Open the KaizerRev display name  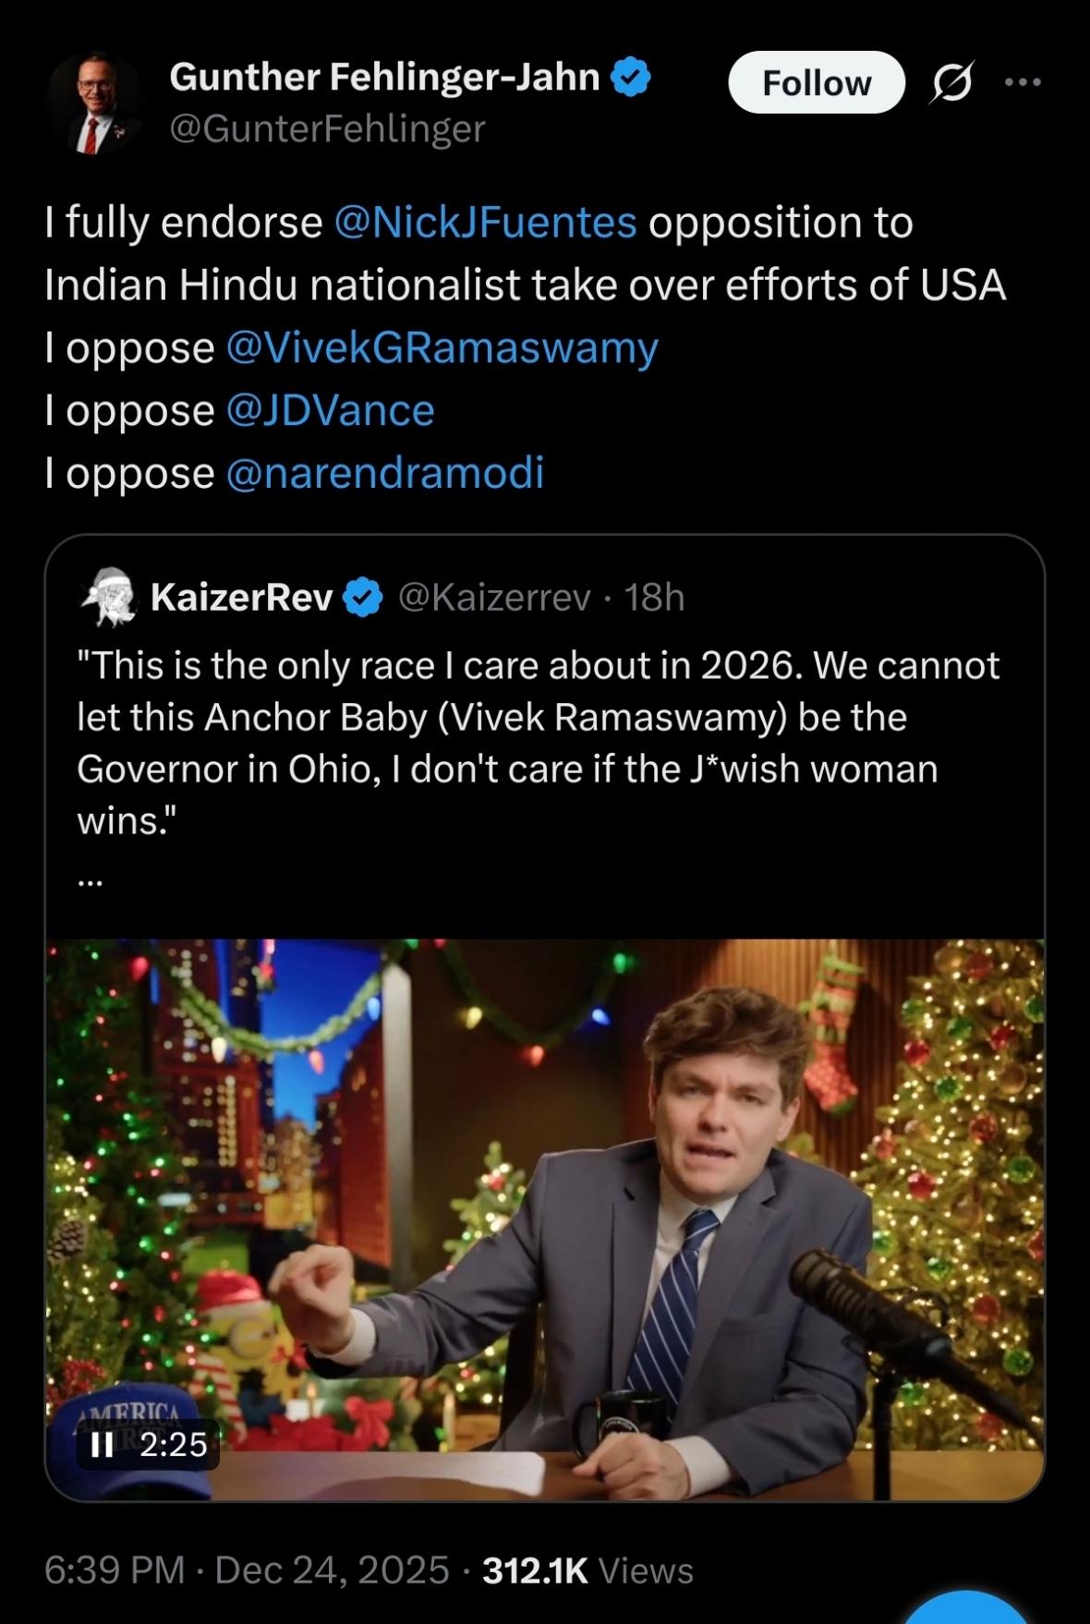[x=241, y=598]
